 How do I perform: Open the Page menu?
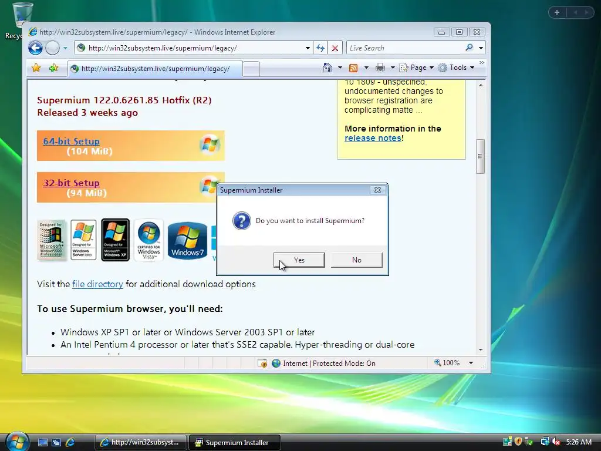[x=417, y=68]
